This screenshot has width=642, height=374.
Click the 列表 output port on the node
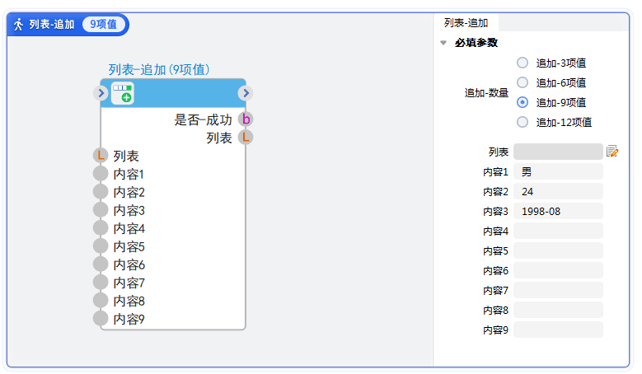246,137
